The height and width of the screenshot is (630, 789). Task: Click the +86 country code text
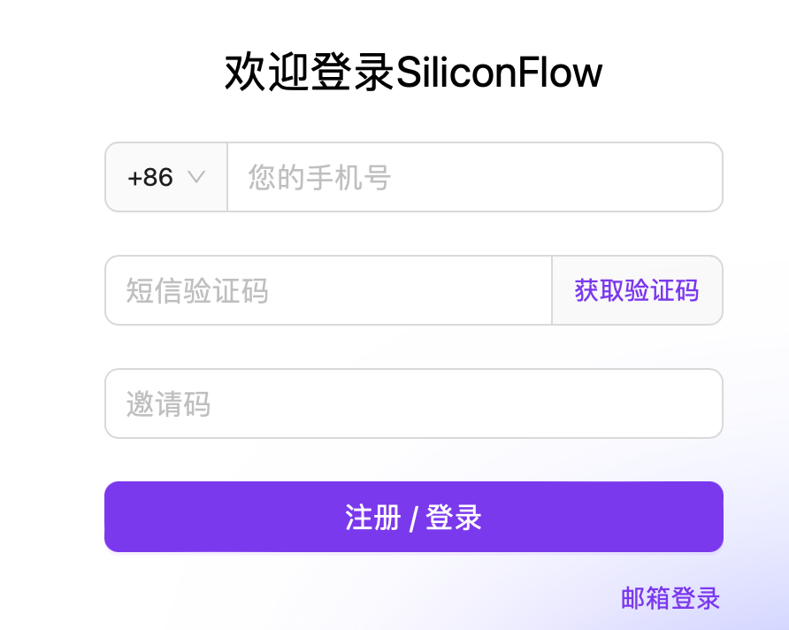tap(150, 177)
